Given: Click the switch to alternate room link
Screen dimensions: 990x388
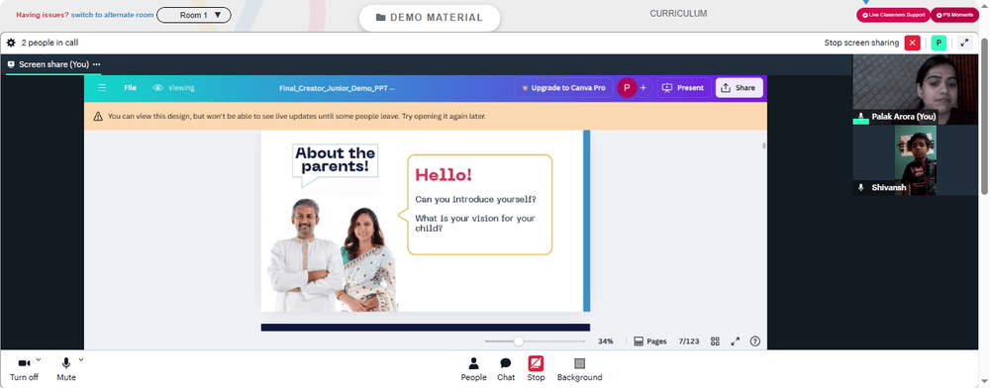Looking at the screenshot, I should pos(113,15).
